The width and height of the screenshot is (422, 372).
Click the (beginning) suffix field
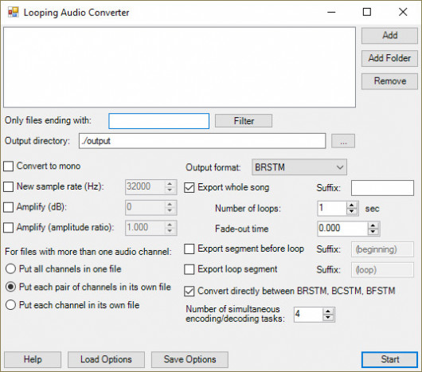tap(382, 249)
